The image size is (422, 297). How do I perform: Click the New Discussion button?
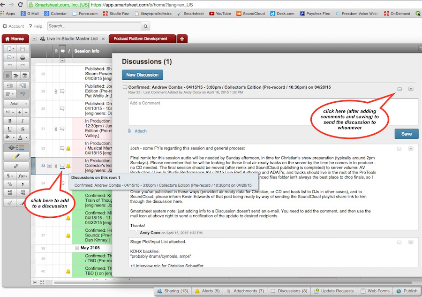143,75
